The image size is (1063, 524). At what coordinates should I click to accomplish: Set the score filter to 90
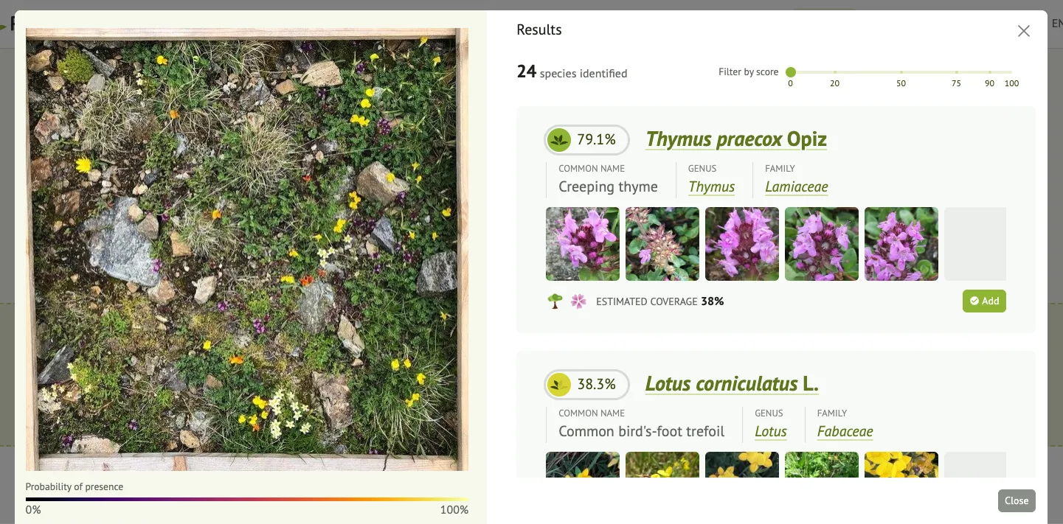990,72
